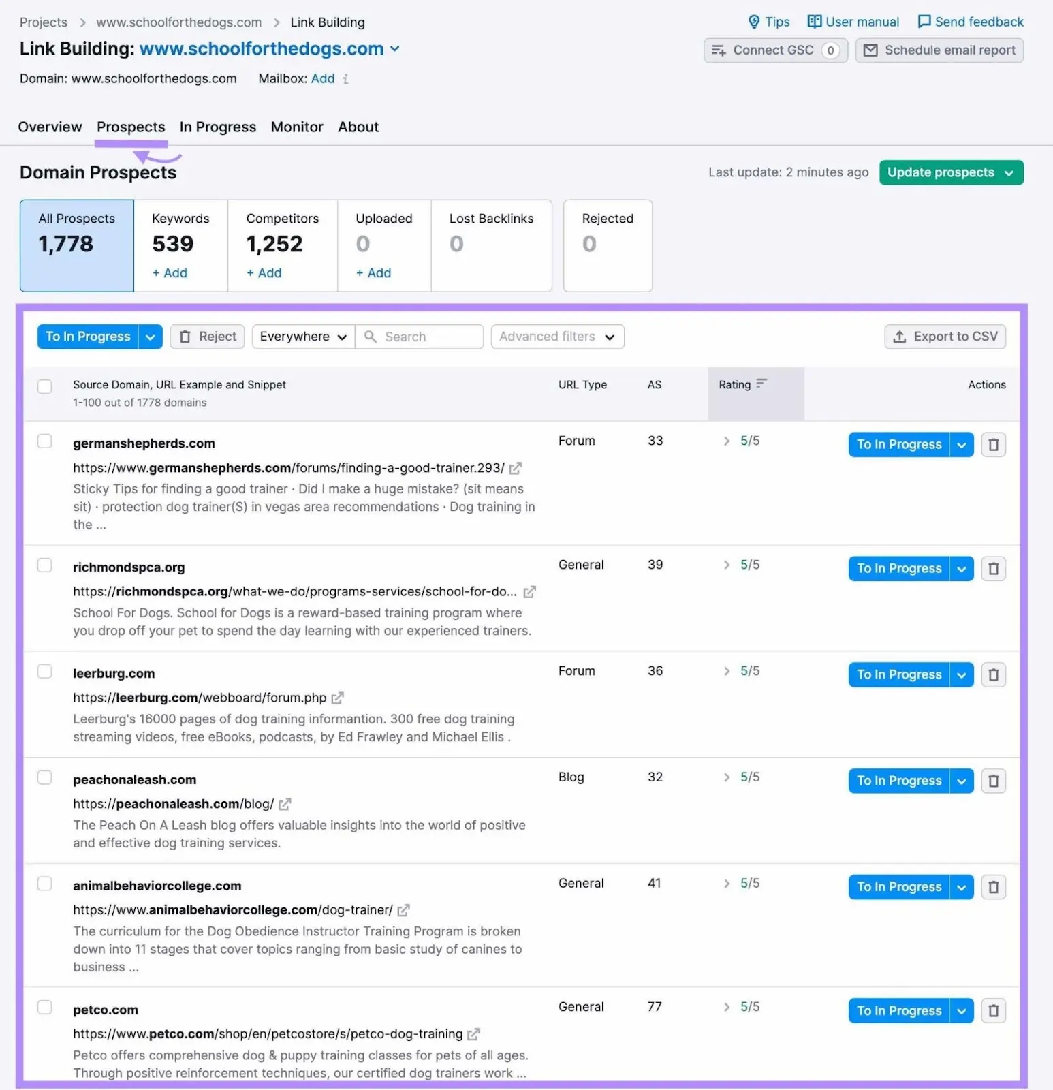
Task: Open germanshepherds.com URL via external link icon
Action: click(516, 468)
